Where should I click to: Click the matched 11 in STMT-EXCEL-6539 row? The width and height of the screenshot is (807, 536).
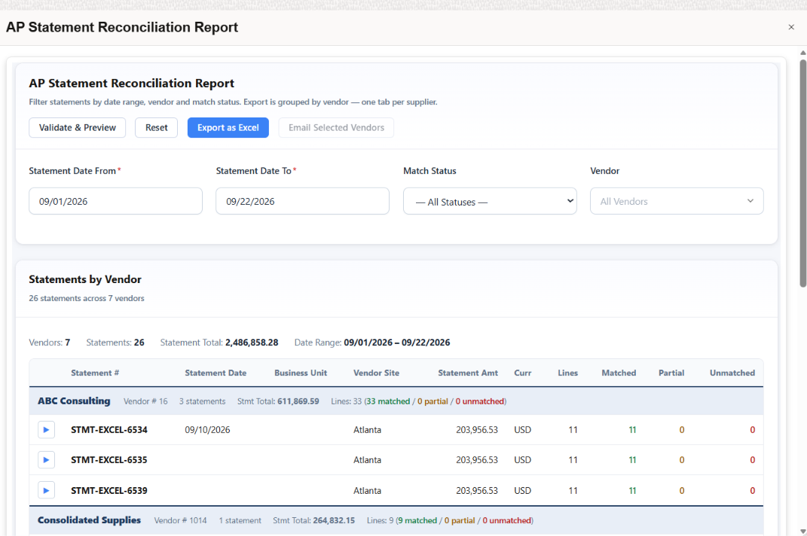[632, 490]
